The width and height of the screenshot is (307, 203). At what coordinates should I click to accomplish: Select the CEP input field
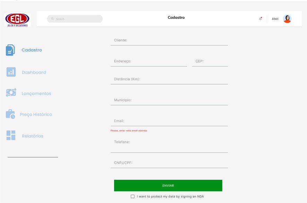click(x=210, y=61)
